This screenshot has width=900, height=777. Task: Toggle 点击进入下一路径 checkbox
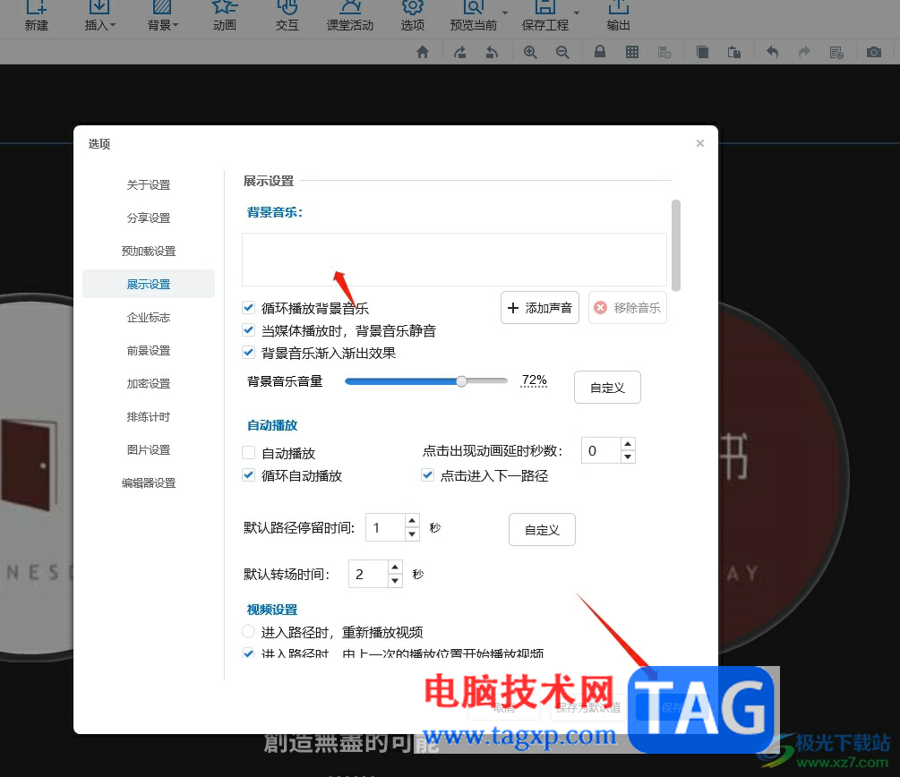[428, 475]
